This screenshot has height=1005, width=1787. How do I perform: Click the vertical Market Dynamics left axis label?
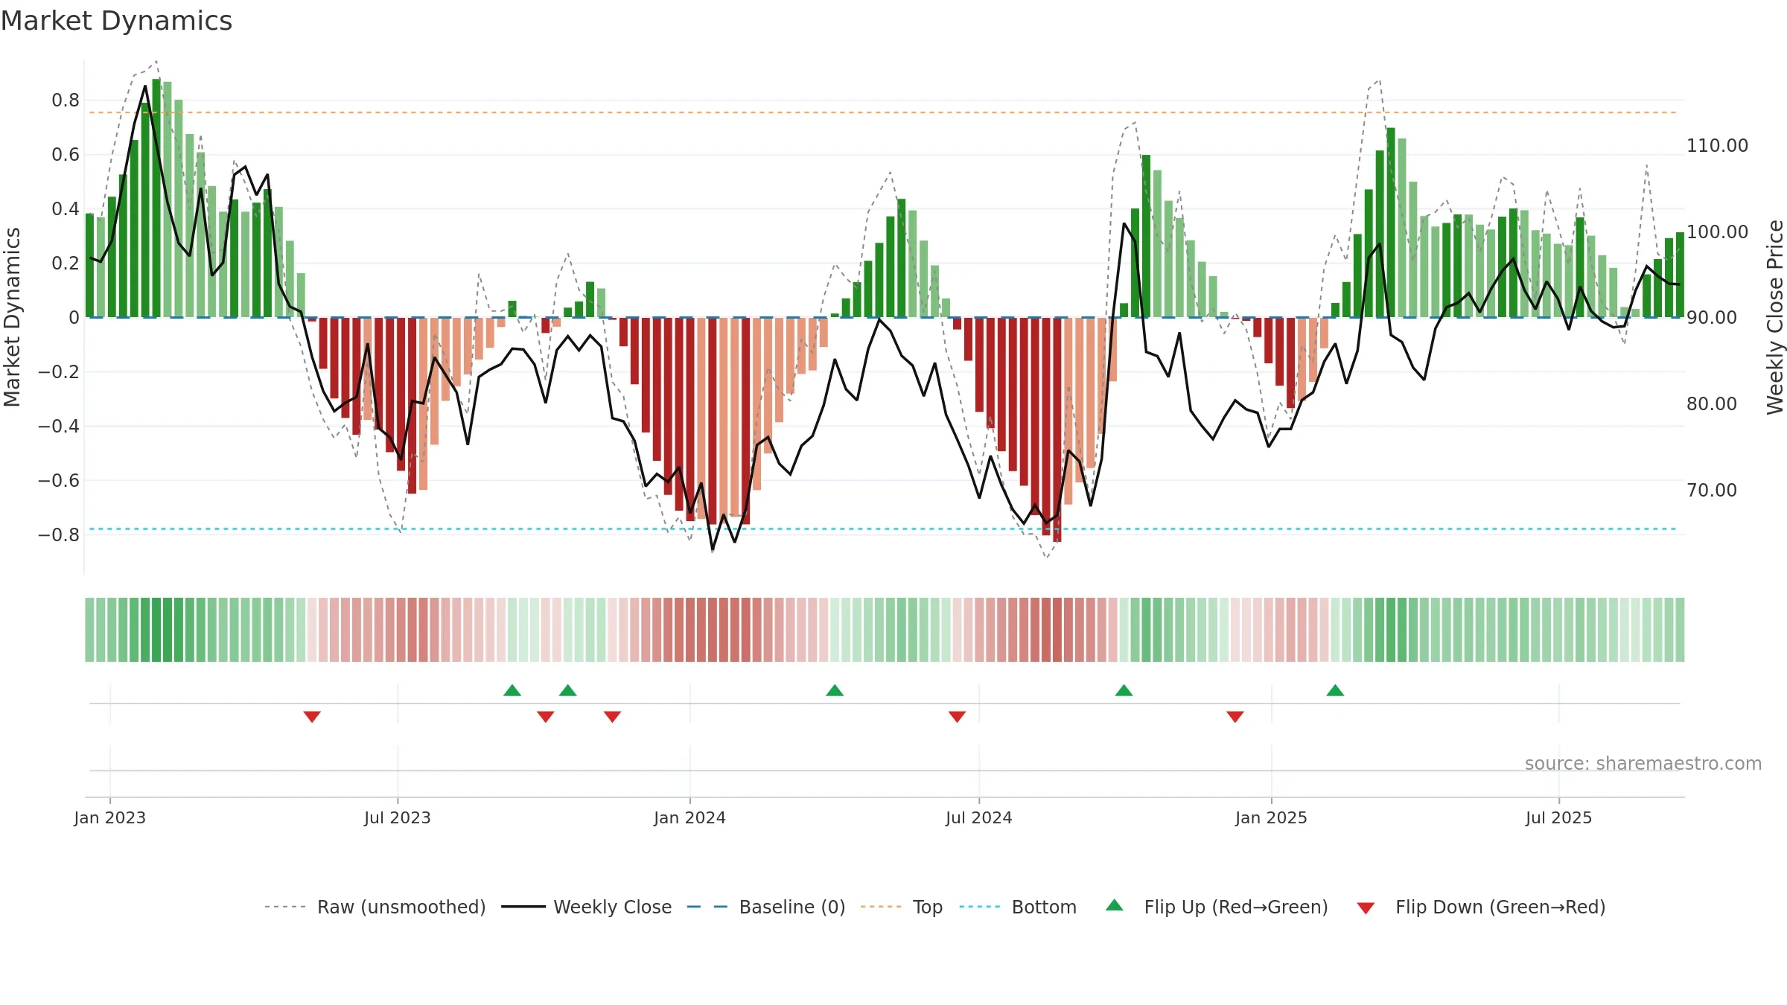coord(12,317)
